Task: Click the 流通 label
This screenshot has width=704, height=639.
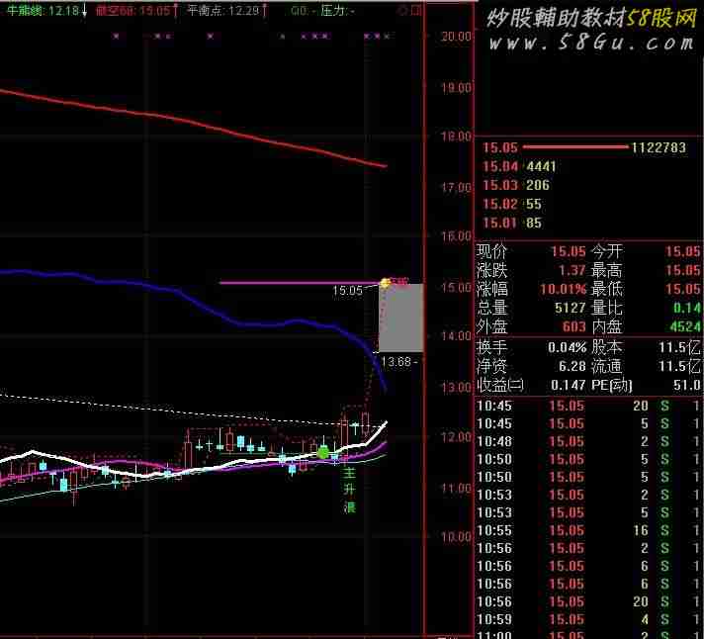Action: click(606, 366)
